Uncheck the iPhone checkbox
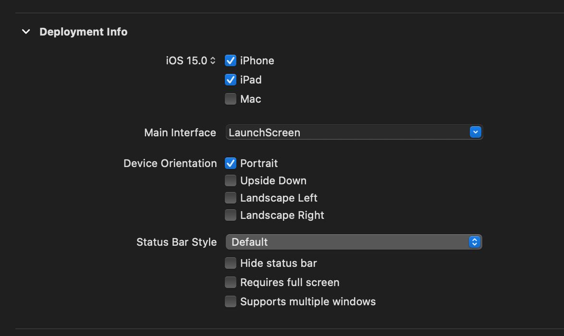The image size is (564, 336). coord(231,60)
